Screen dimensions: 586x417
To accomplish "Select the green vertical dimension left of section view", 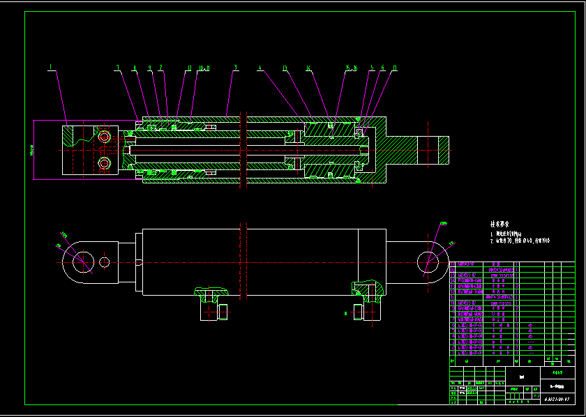I will coord(32,150).
